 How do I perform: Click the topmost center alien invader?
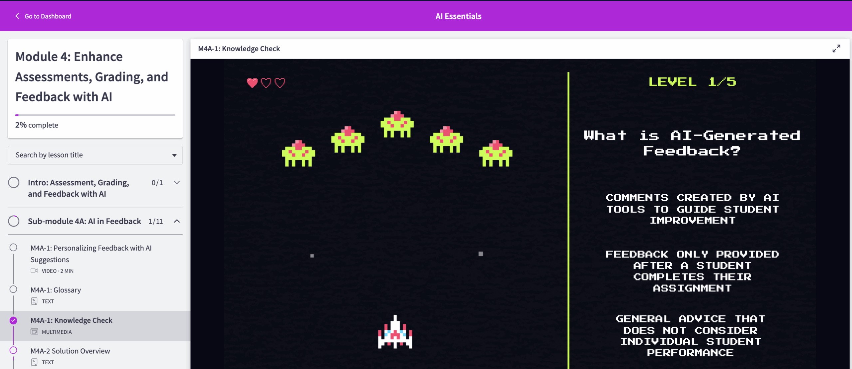[397, 125]
